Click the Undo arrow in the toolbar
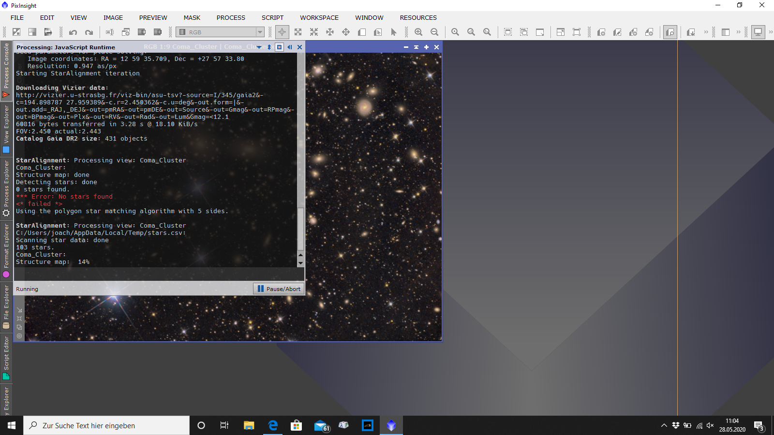Image resolution: width=774 pixels, height=435 pixels. 73,32
